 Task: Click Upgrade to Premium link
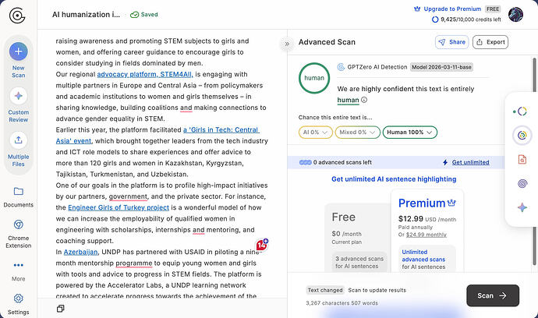pyautogui.click(x=448, y=9)
